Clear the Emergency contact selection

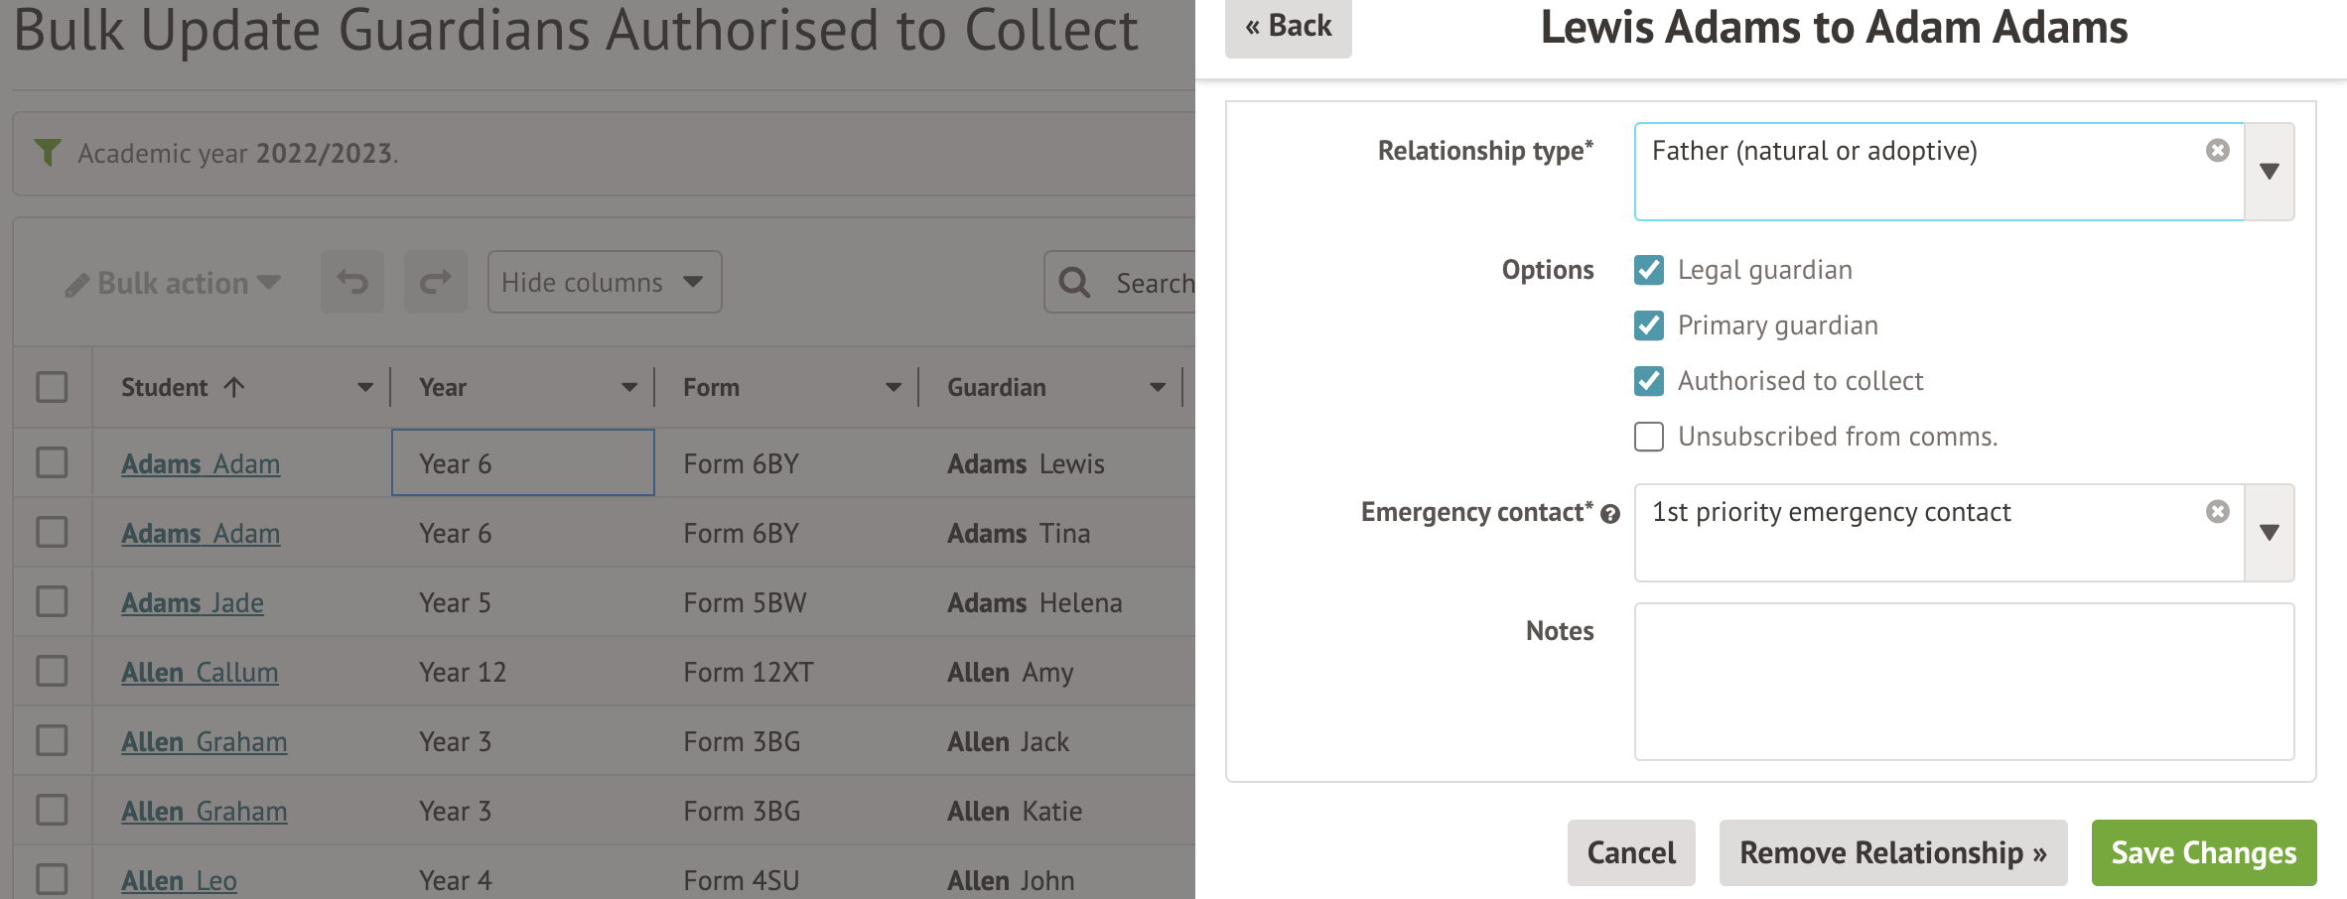pos(2217,512)
